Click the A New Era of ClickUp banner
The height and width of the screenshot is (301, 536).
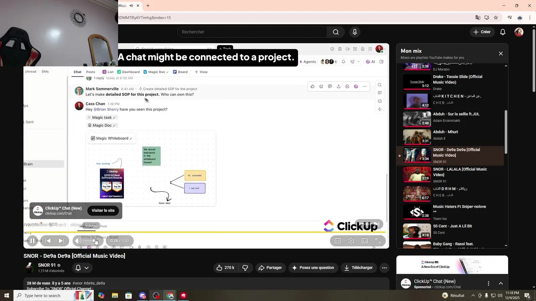pyautogui.click(x=452, y=265)
